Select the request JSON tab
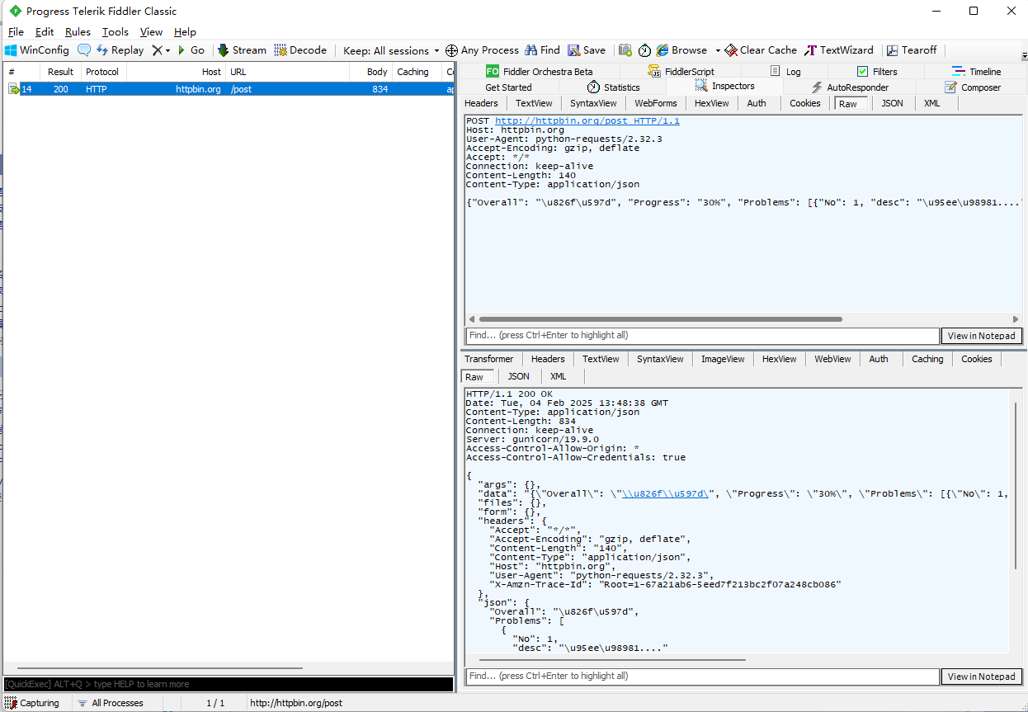Screen dimensions: 1028x712 click(892, 103)
